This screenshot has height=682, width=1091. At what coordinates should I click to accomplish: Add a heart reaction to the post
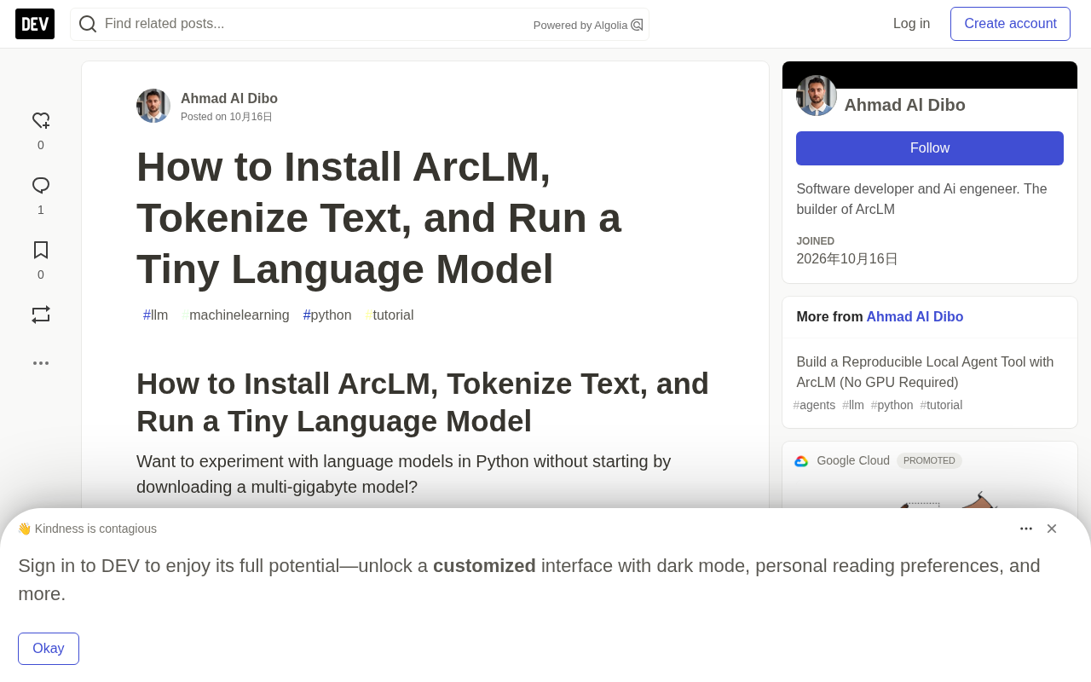click(41, 121)
